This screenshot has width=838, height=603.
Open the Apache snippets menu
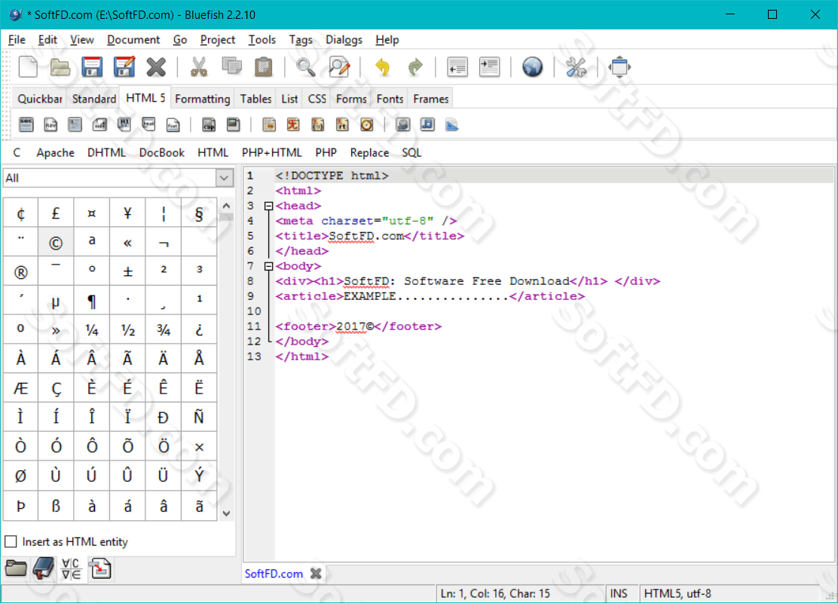(x=55, y=153)
